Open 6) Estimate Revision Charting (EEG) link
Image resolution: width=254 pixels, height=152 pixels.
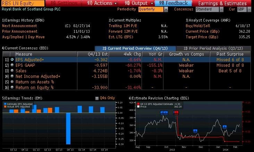point(159,98)
